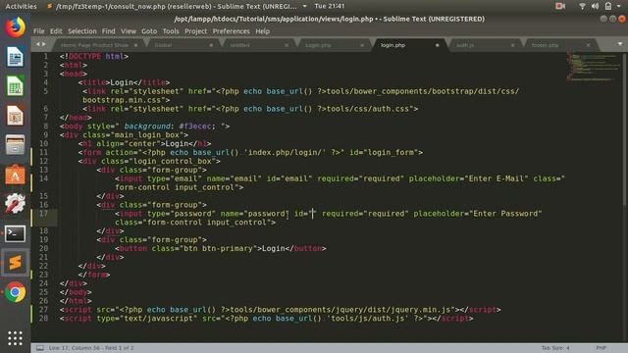The width and height of the screenshot is (628, 353).
Task: Close the untitled tab
Action: [287, 45]
